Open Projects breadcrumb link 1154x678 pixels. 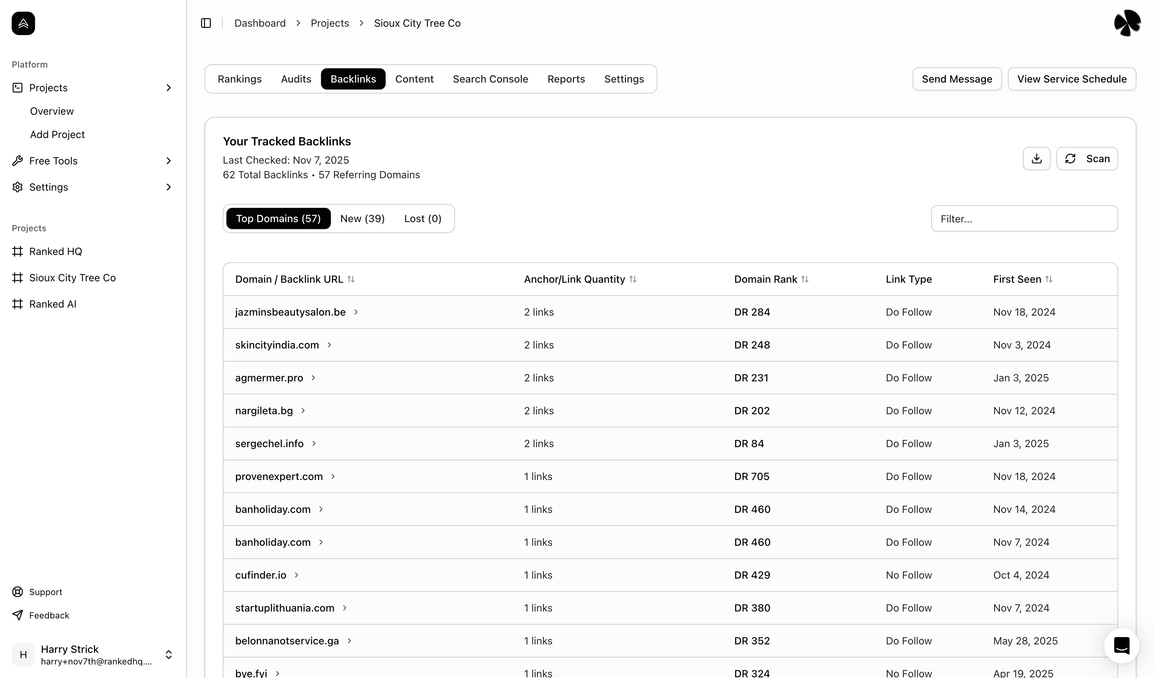coord(329,23)
